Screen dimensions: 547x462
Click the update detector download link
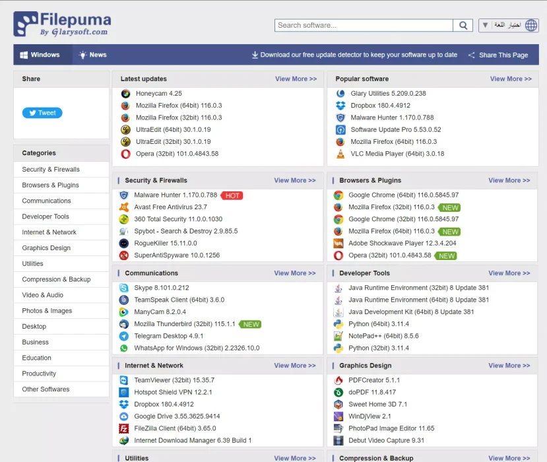(354, 55)
